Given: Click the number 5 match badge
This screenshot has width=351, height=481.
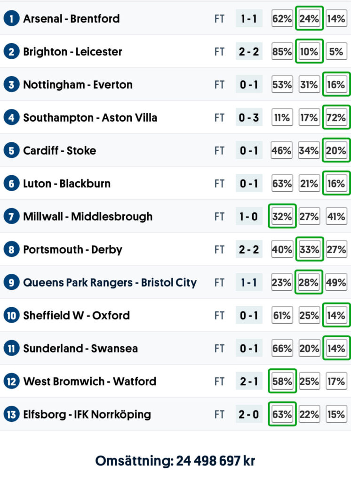Looking at the screenshot, I should coord(11,150).
